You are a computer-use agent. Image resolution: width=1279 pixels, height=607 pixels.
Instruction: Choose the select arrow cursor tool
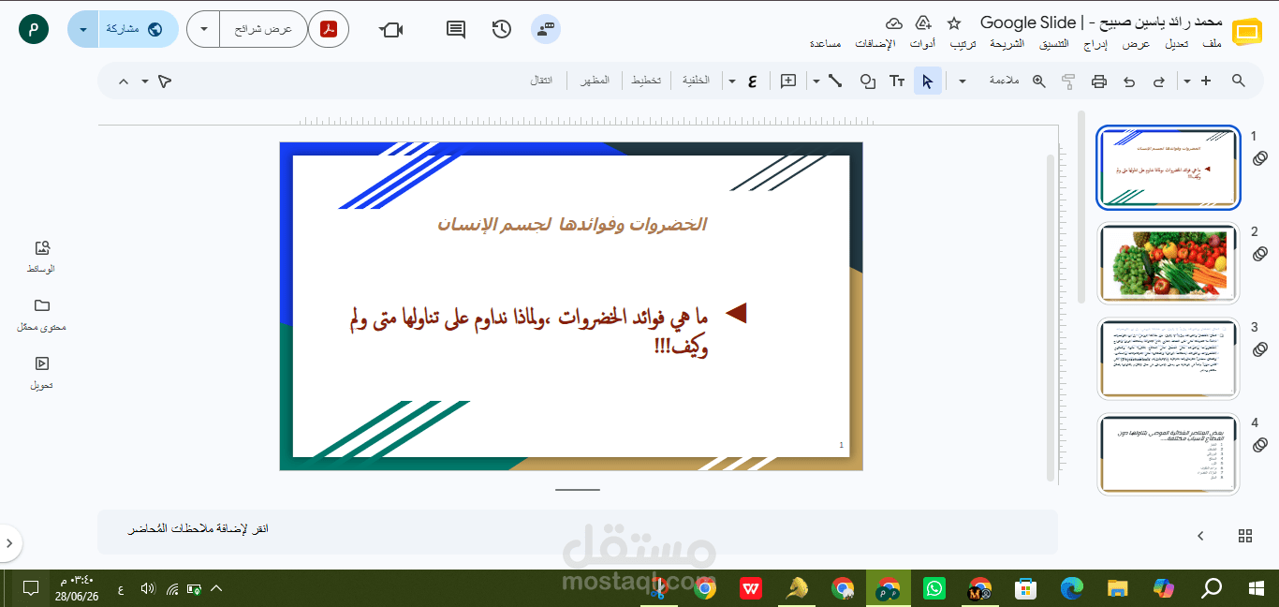point(927,81)
